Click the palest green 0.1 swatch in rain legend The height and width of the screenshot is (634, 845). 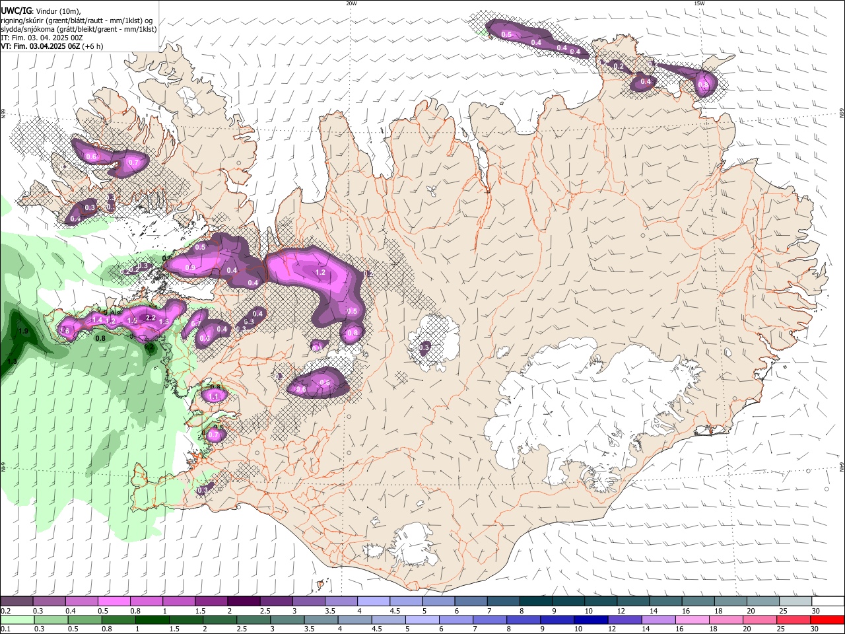[17, 619]
